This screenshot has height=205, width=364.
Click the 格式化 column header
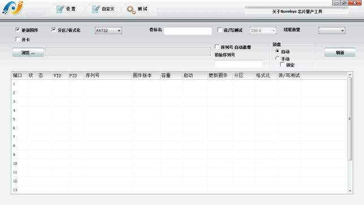266,76
